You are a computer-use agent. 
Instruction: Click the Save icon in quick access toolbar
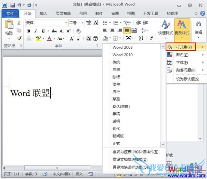pos(12,5)
